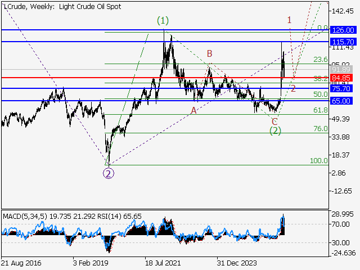Click the 100.0 Fibonacci level label
Viewport: 360px width, 270px height.
click(319, 161)
